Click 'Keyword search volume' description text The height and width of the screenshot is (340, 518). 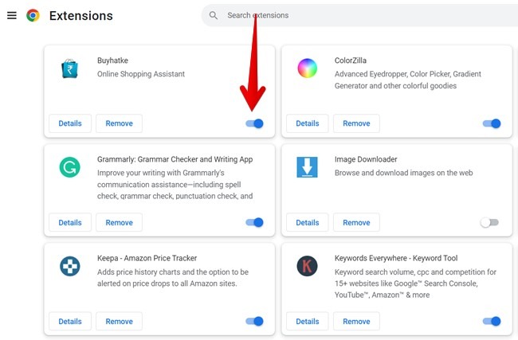pos(415,283)
